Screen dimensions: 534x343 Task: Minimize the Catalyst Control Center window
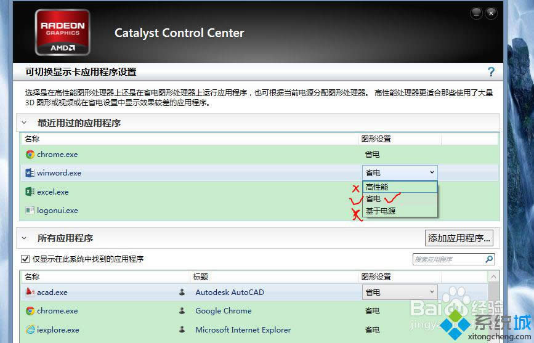click(x=476, y=14)
